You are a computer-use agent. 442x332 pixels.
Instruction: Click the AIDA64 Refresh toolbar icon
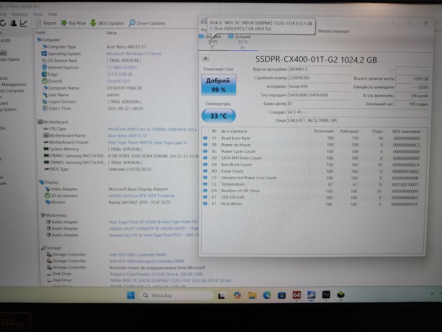[2, 23]
